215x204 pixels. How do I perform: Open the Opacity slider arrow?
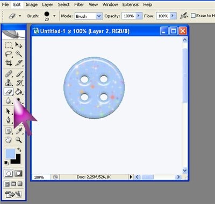(139, 16)
